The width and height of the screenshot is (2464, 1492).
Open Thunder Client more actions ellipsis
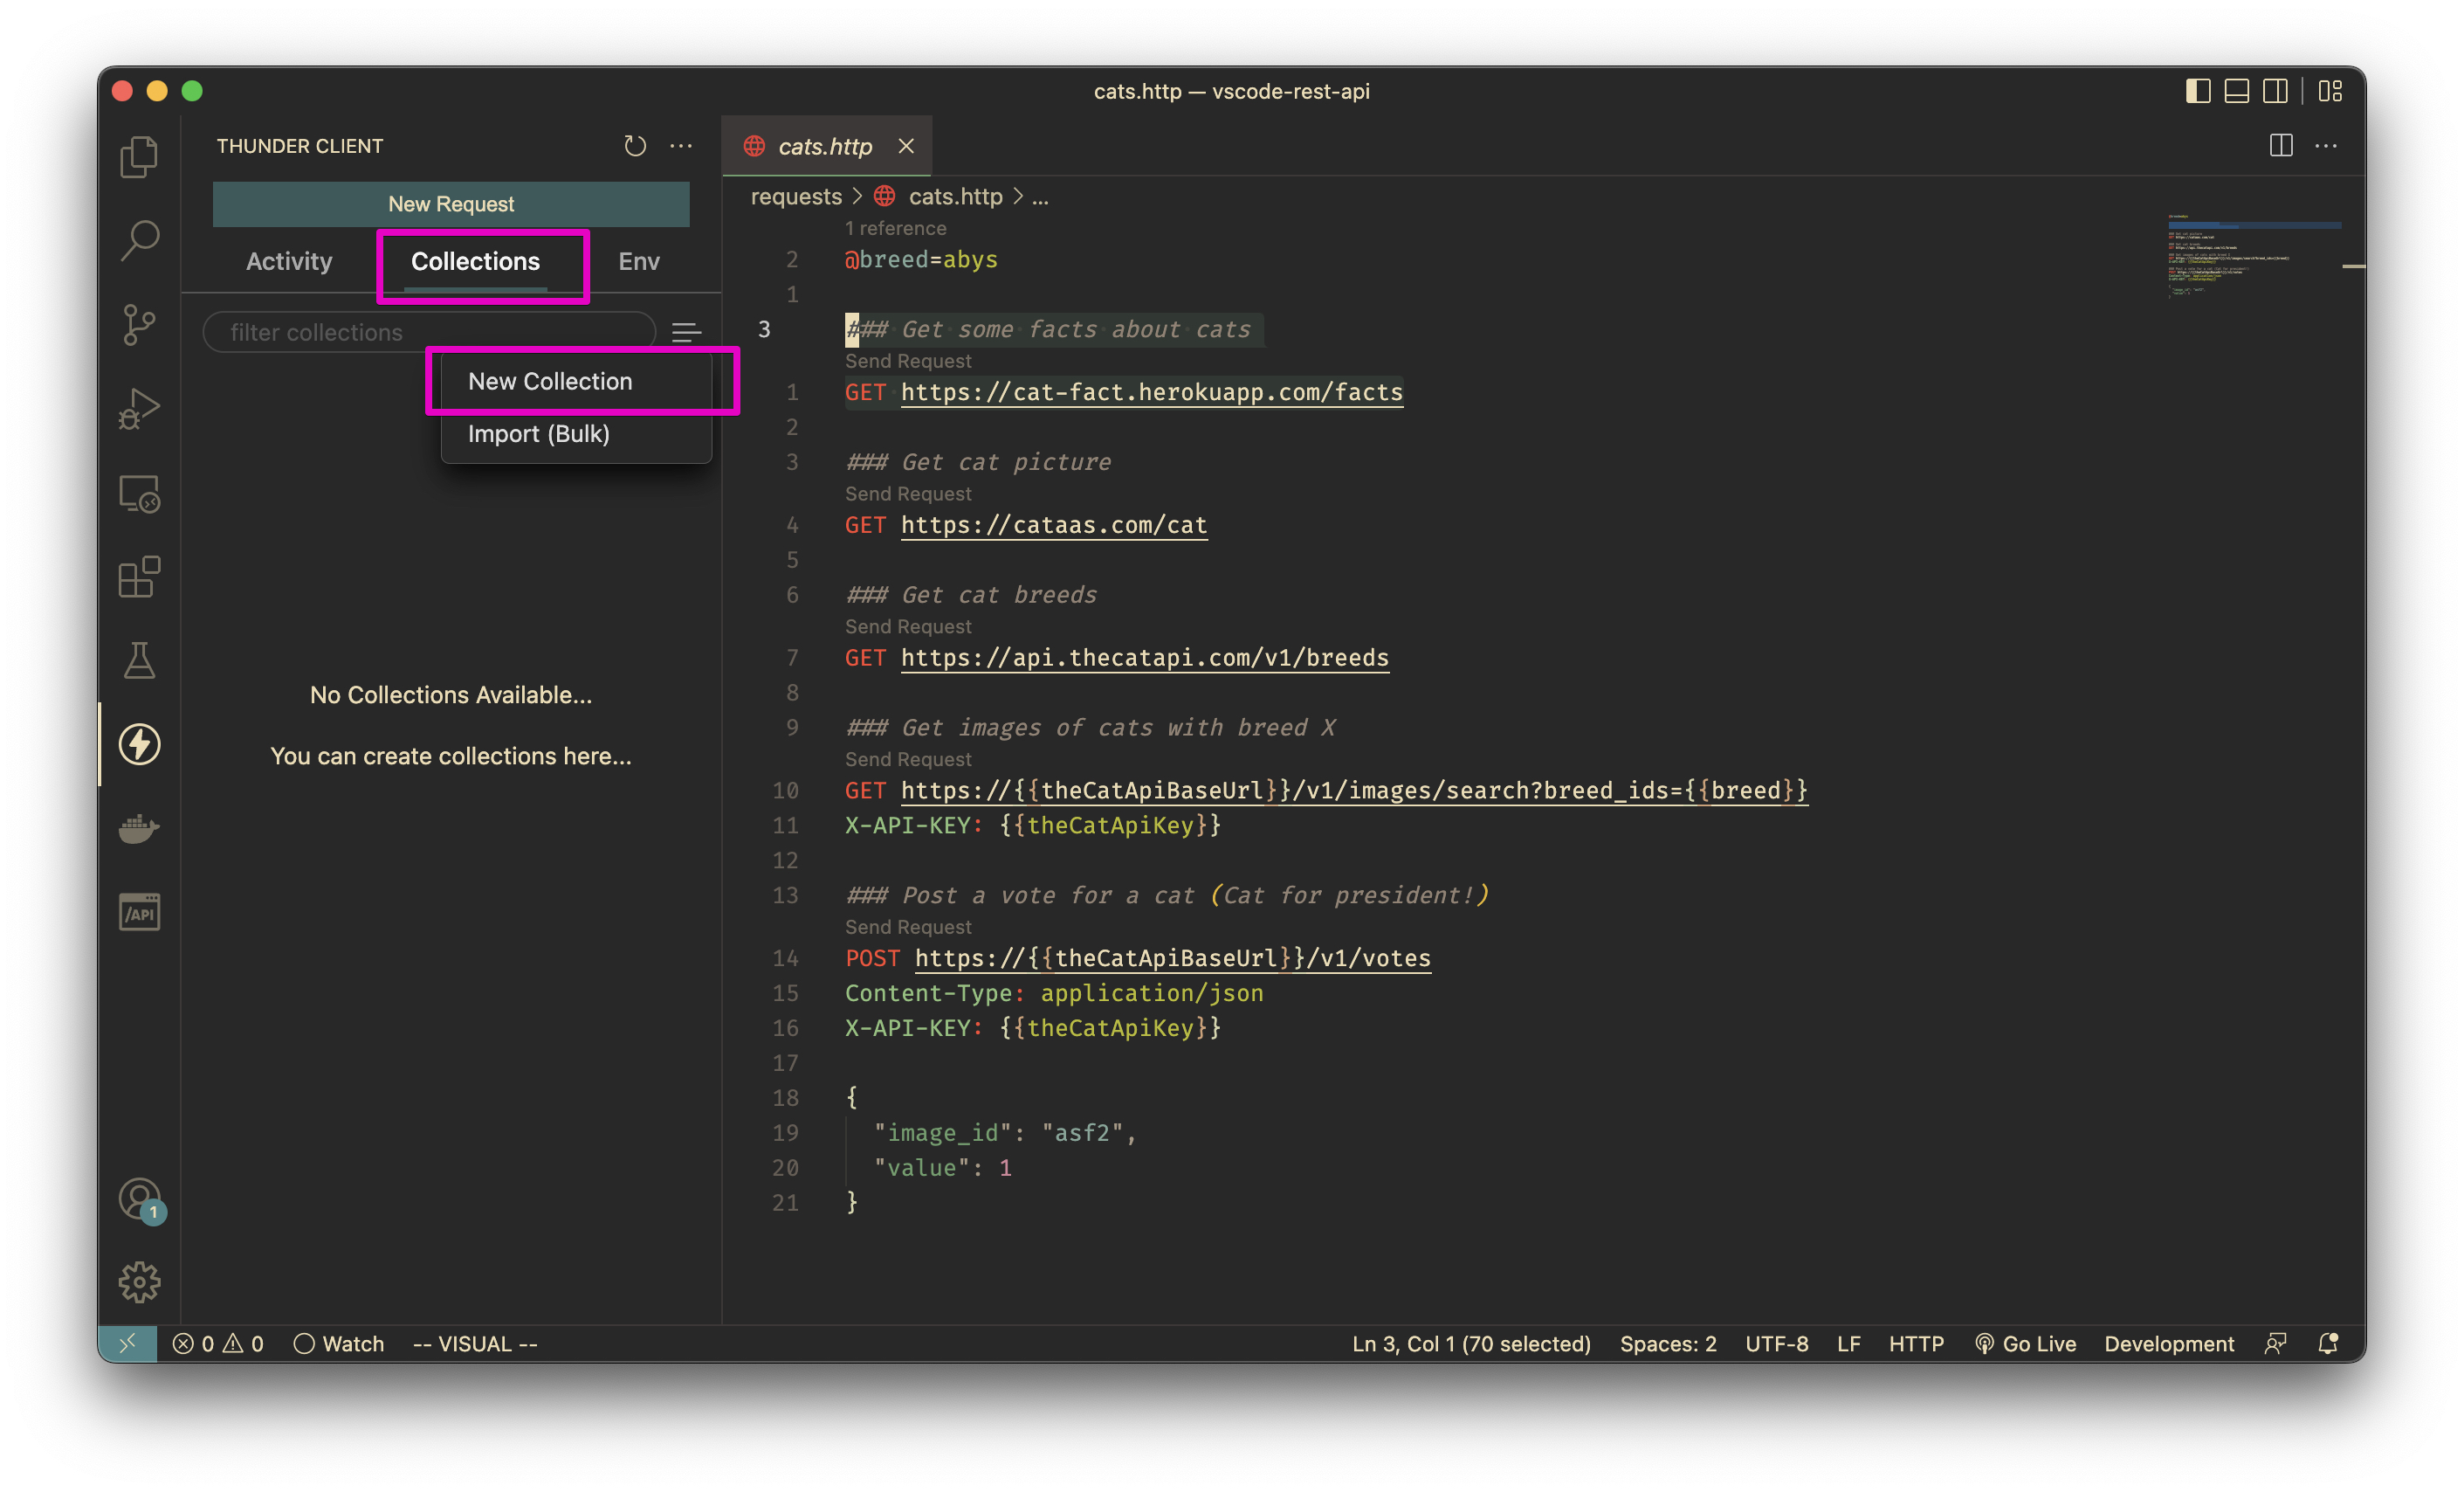(x=681, y=146)
